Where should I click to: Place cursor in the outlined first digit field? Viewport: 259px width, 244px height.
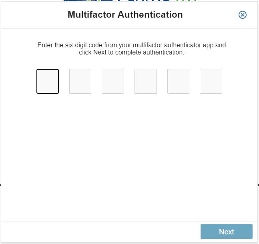pos(48,81)
